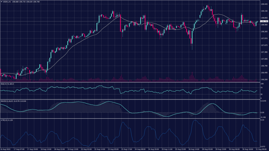Click the 0.00 line on MACD scale
The width and height of the screenshot is (269, 151).
coord(262,112)
